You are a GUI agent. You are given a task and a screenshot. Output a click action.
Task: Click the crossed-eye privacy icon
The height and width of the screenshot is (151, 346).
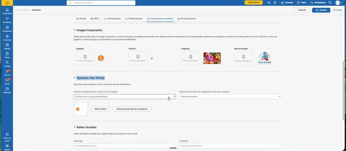(x=269, y=3)
